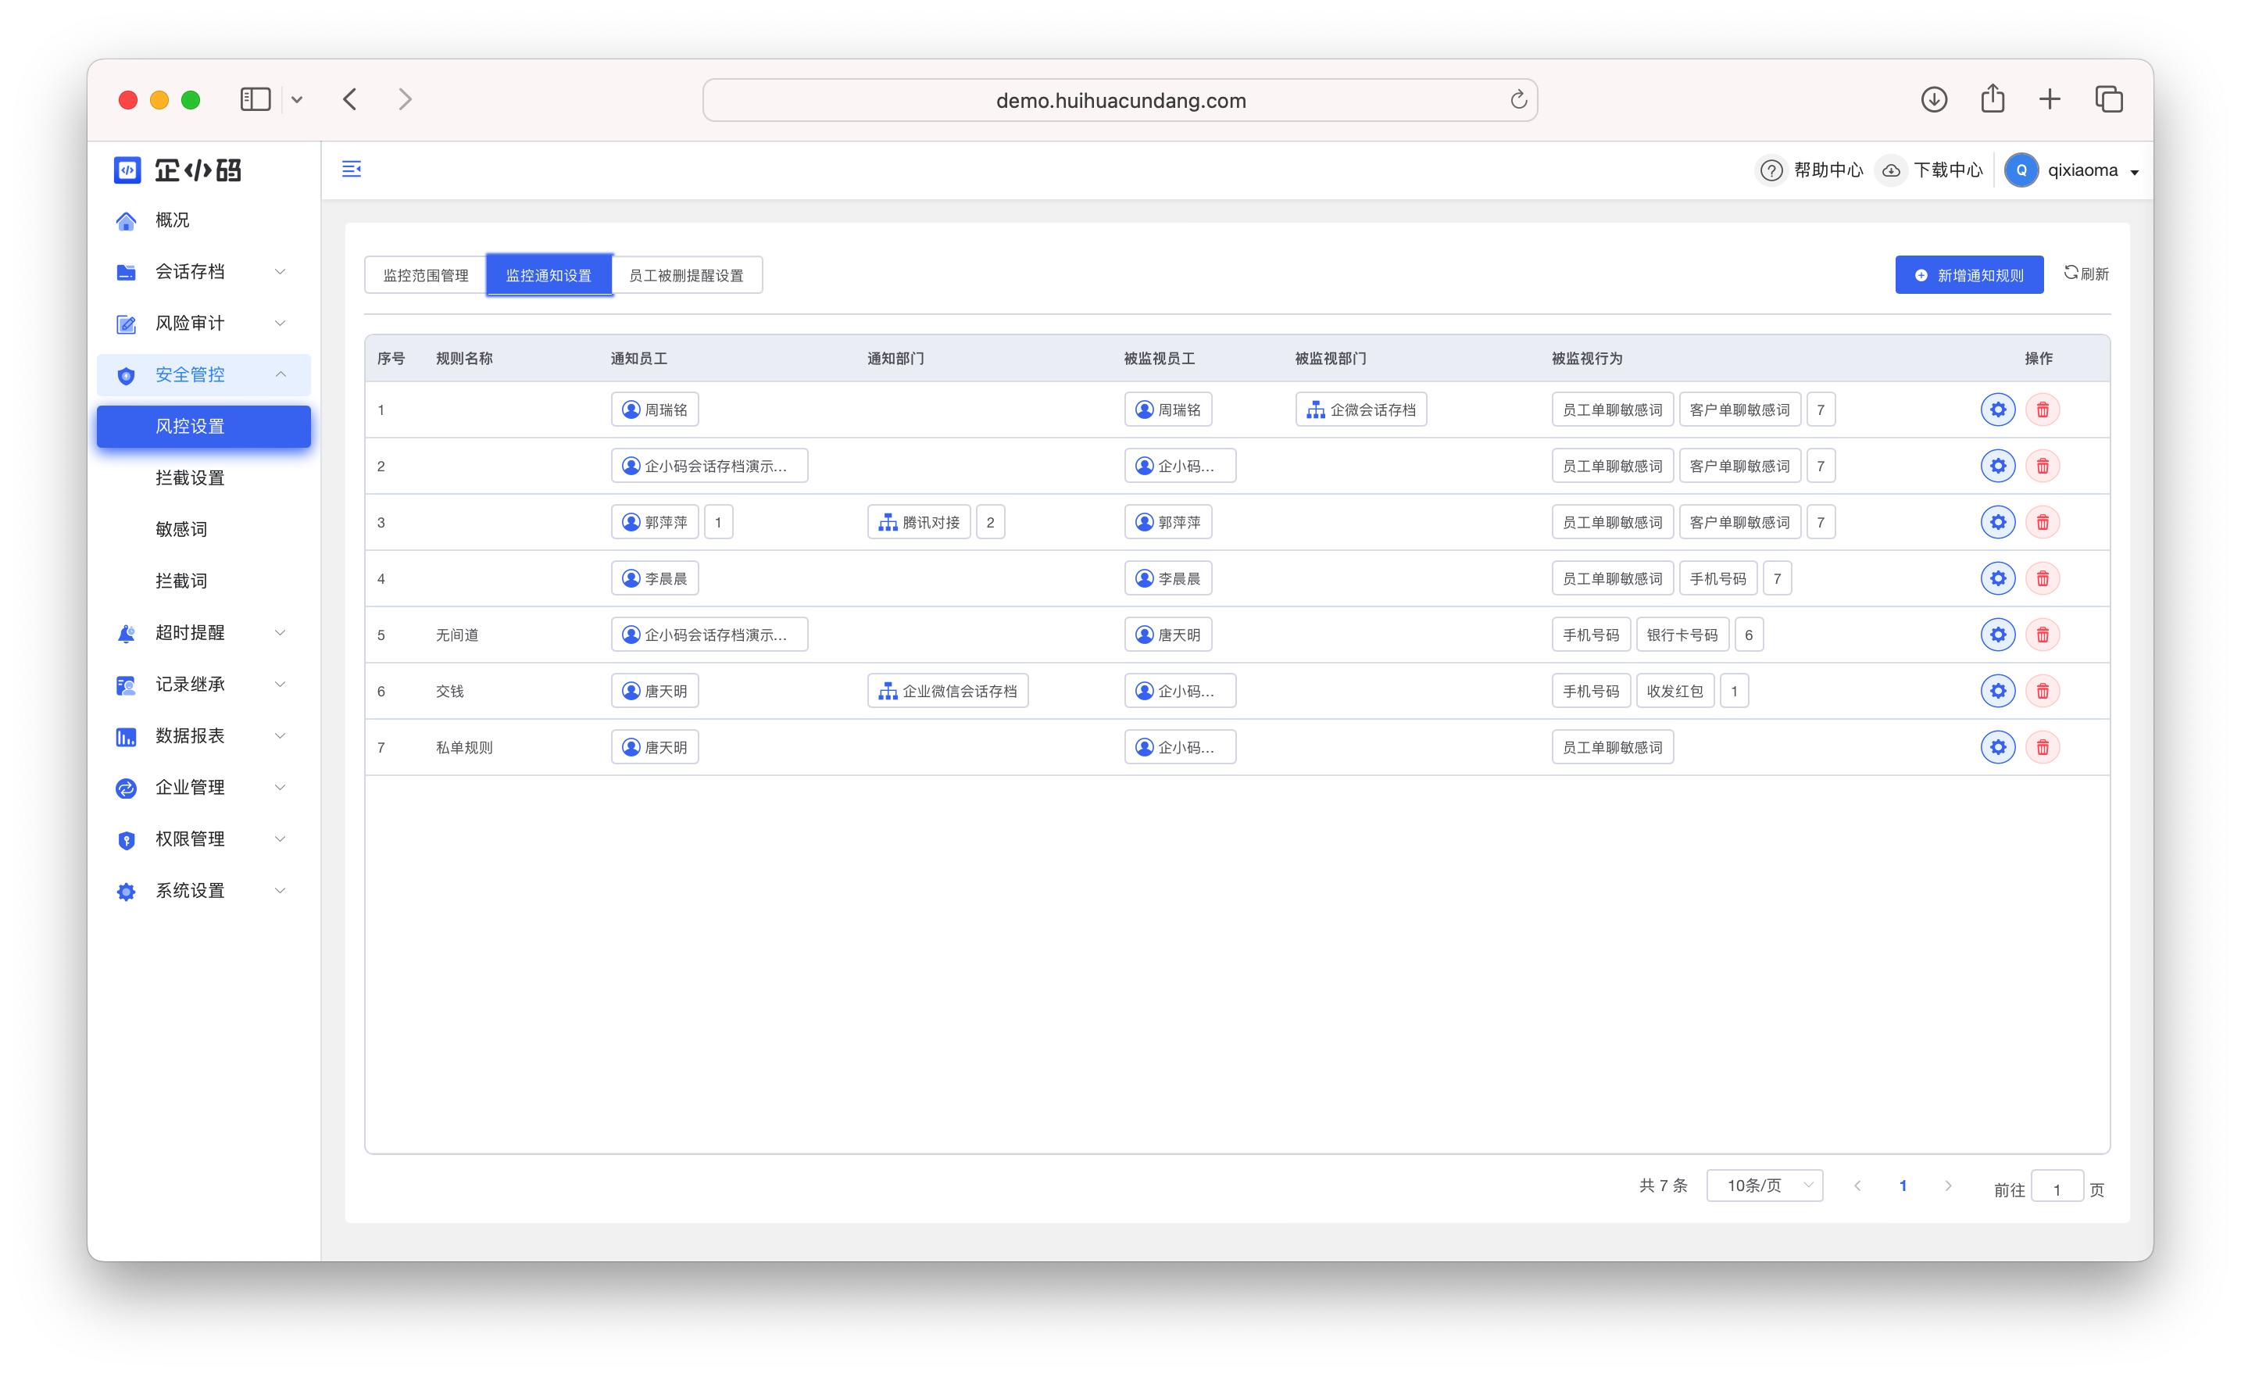
Task: Click the 被监视行为 column header
Action: (1586, 359)
